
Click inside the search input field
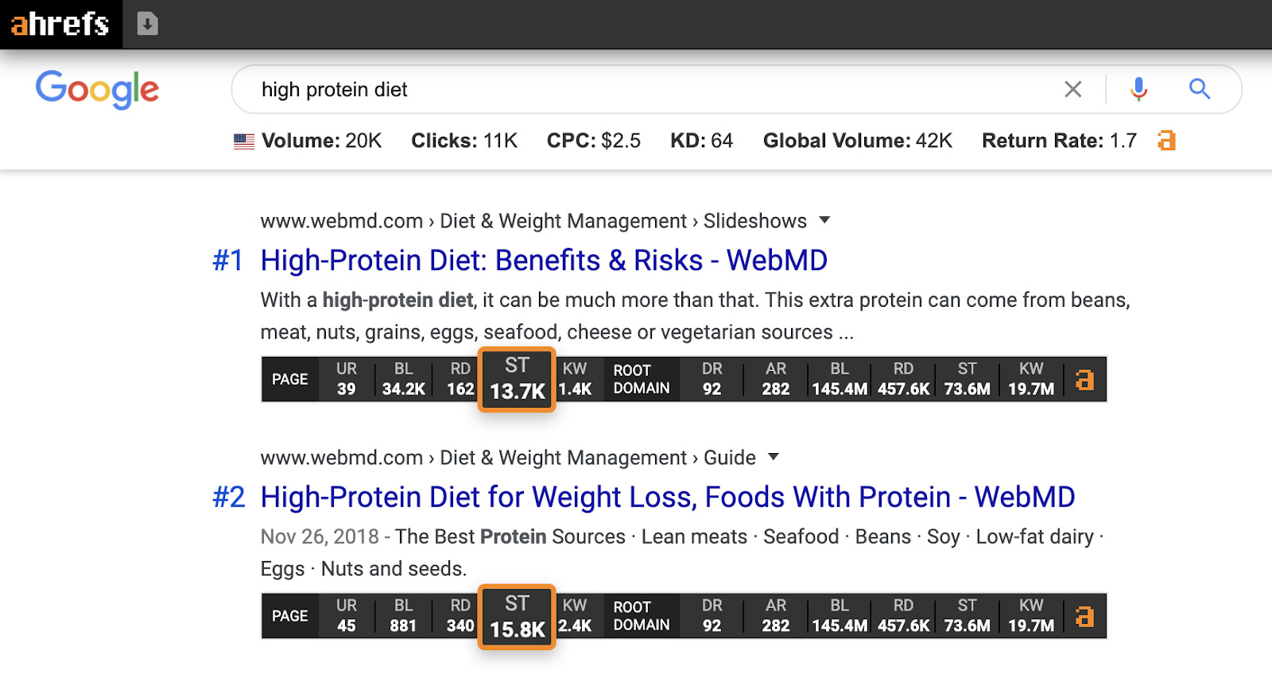pos(556,89)
